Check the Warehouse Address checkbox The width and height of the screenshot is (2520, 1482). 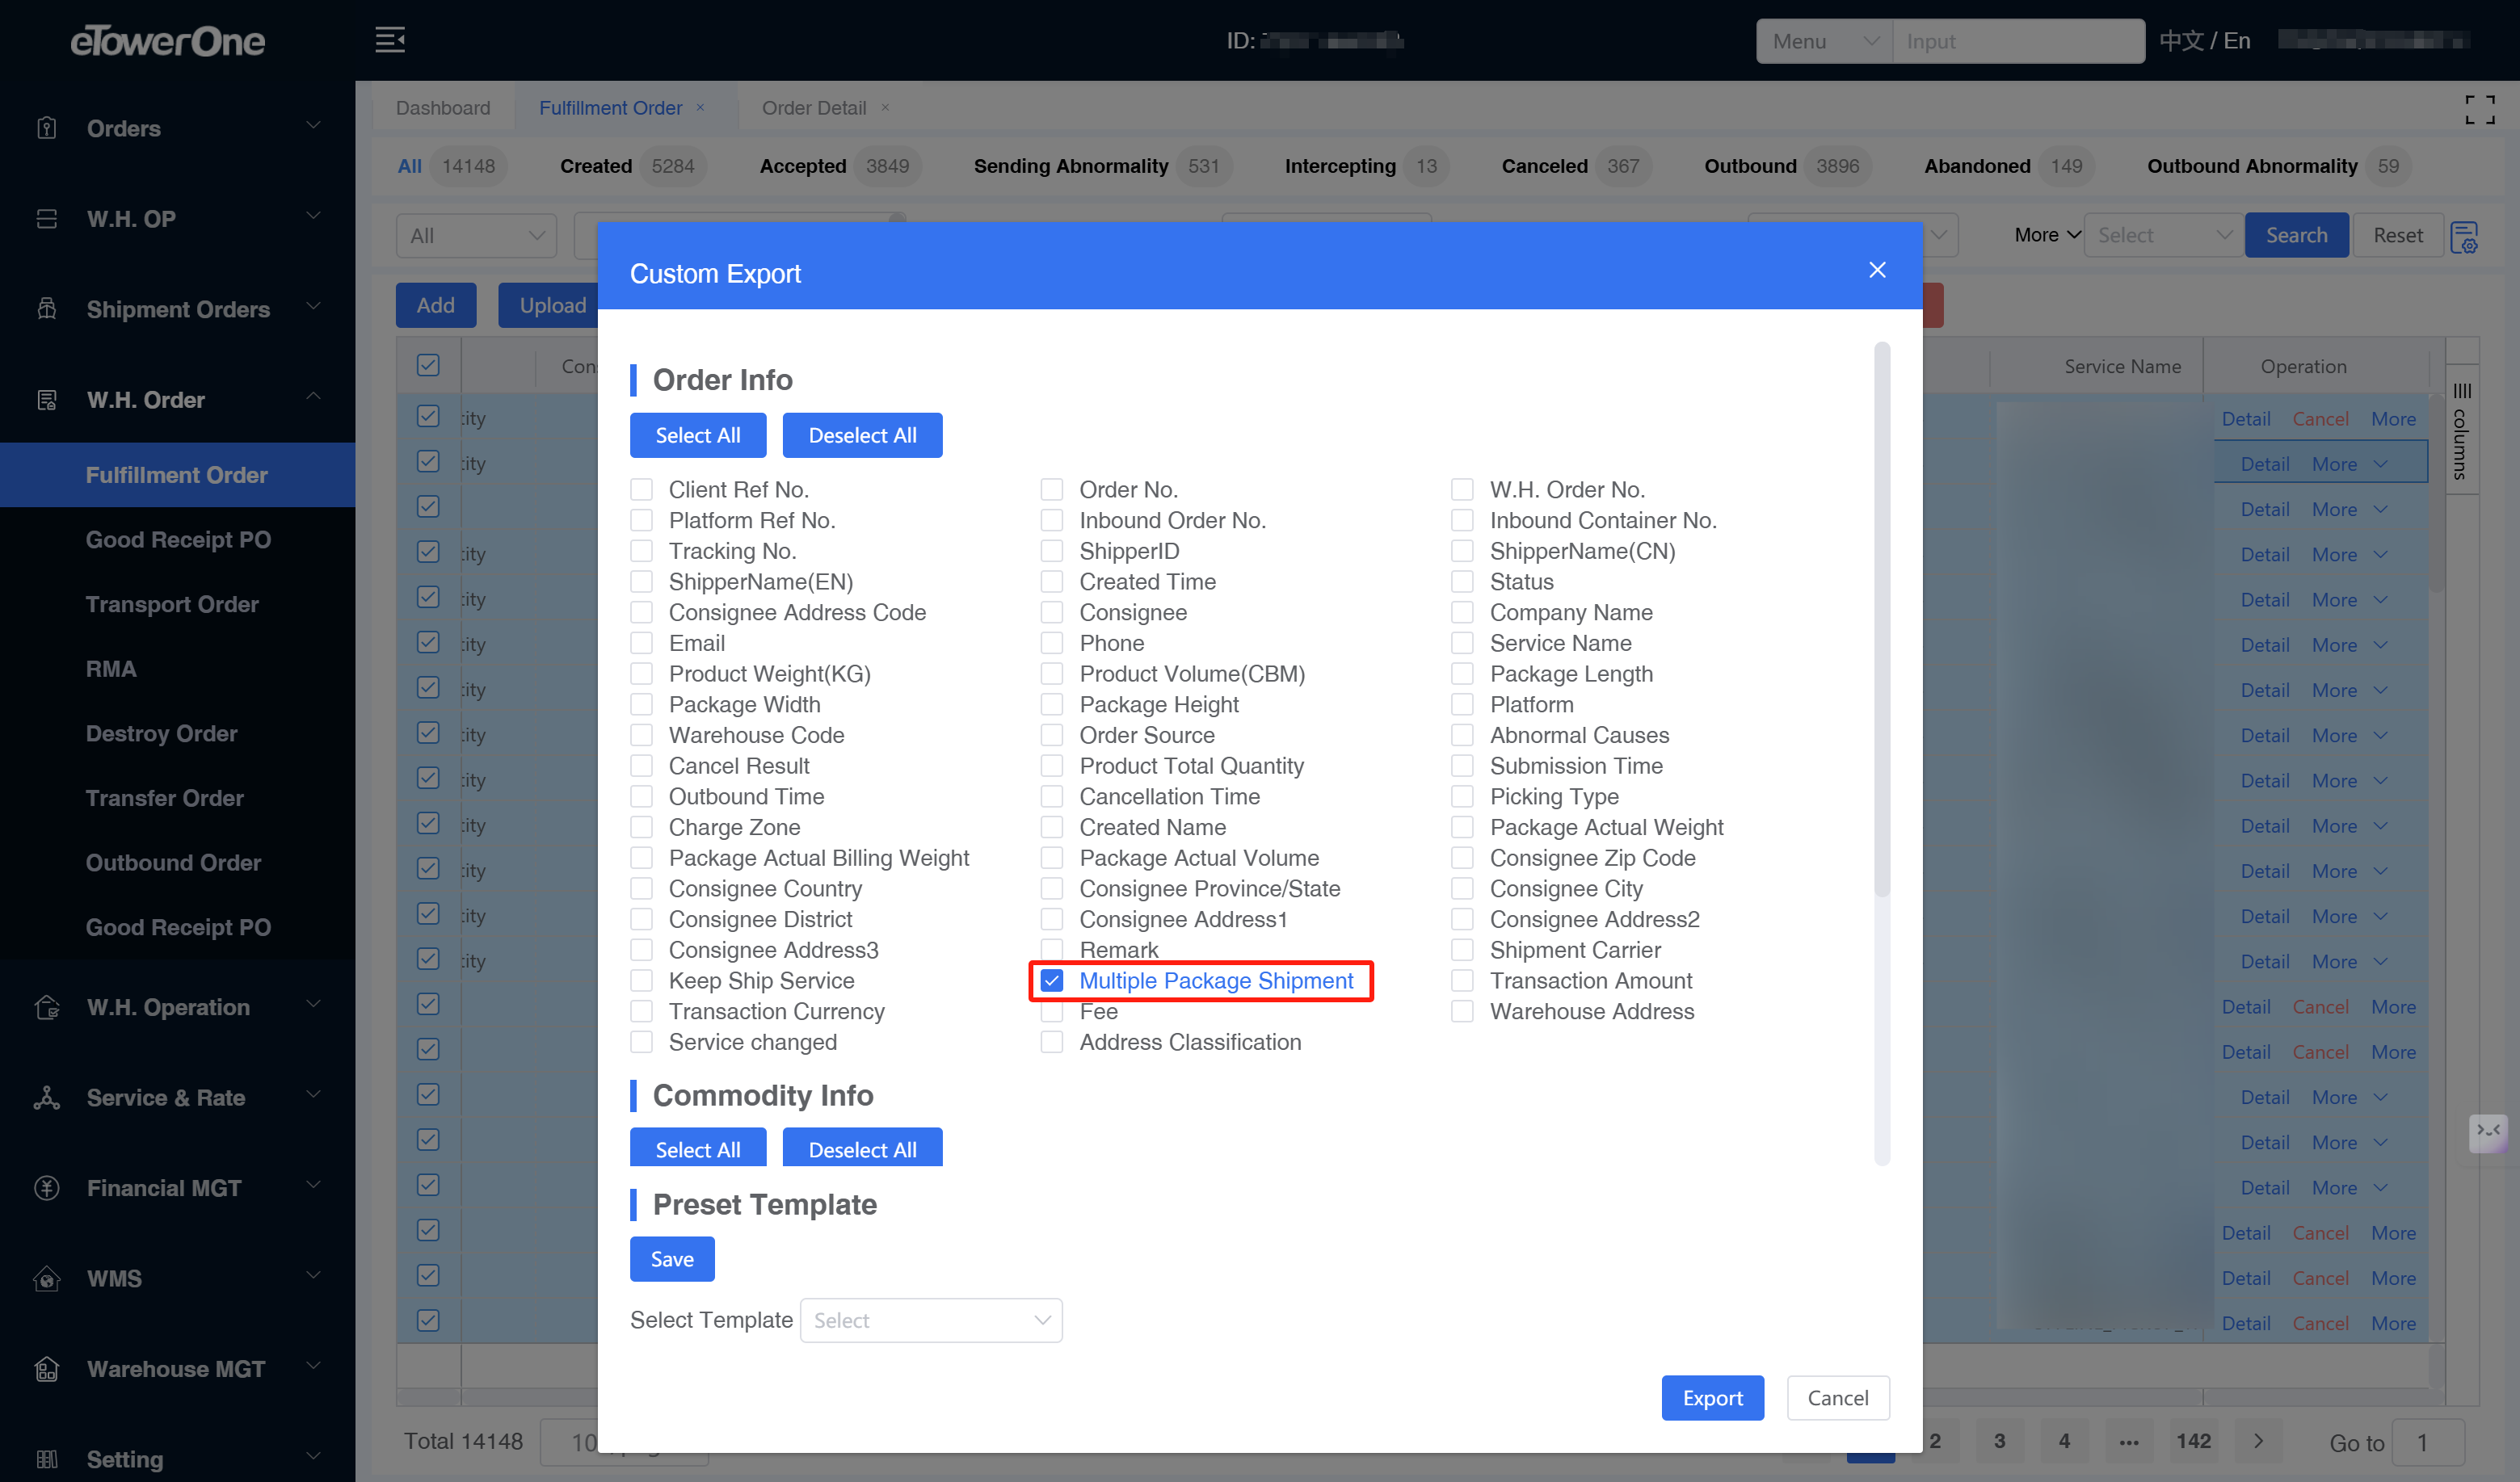click(x=1462, y=1011)
